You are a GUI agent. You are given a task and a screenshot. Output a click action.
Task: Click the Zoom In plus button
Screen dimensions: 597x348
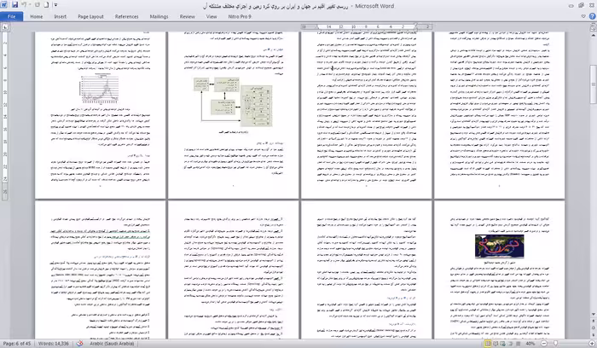tap(592, 344)
